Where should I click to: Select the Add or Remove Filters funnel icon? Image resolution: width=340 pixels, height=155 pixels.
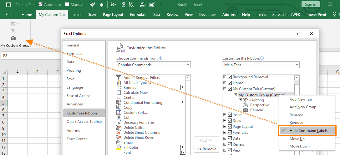pyautogui.click(x=119, y=78)
